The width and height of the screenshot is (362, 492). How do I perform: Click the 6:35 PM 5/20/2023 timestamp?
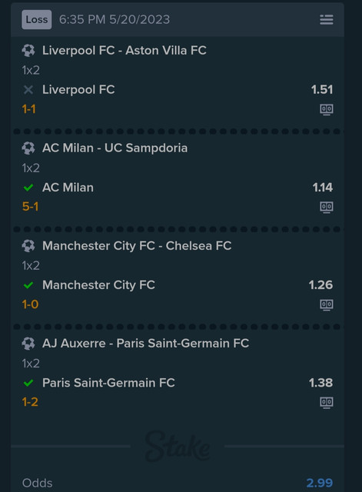(x=115, y=19)
